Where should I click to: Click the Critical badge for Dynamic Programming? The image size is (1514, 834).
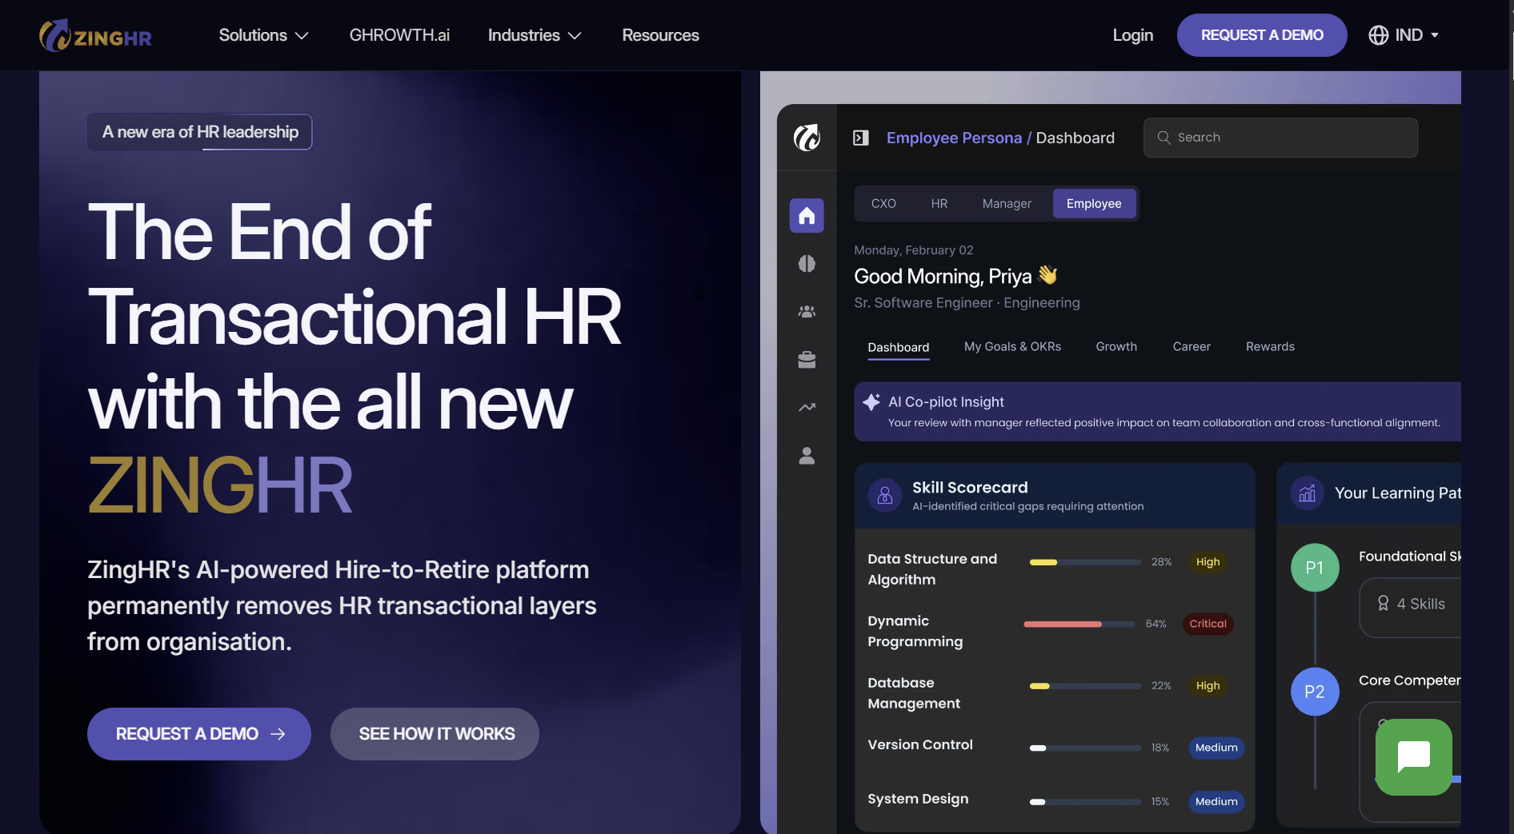pos(1208,624)
